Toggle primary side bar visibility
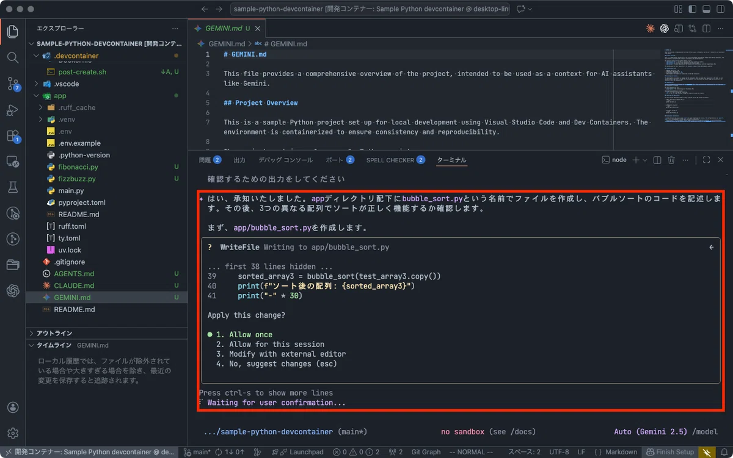 coord(693,9)
